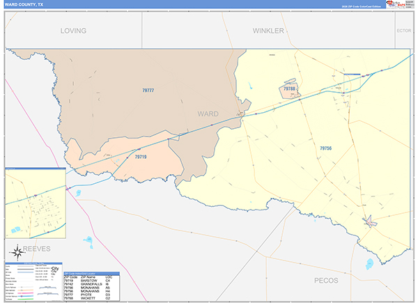The width and height of the screenshot is (418, 303).
Task: Click the airport symbol in southeast Ward County
Action: (369, 222)
